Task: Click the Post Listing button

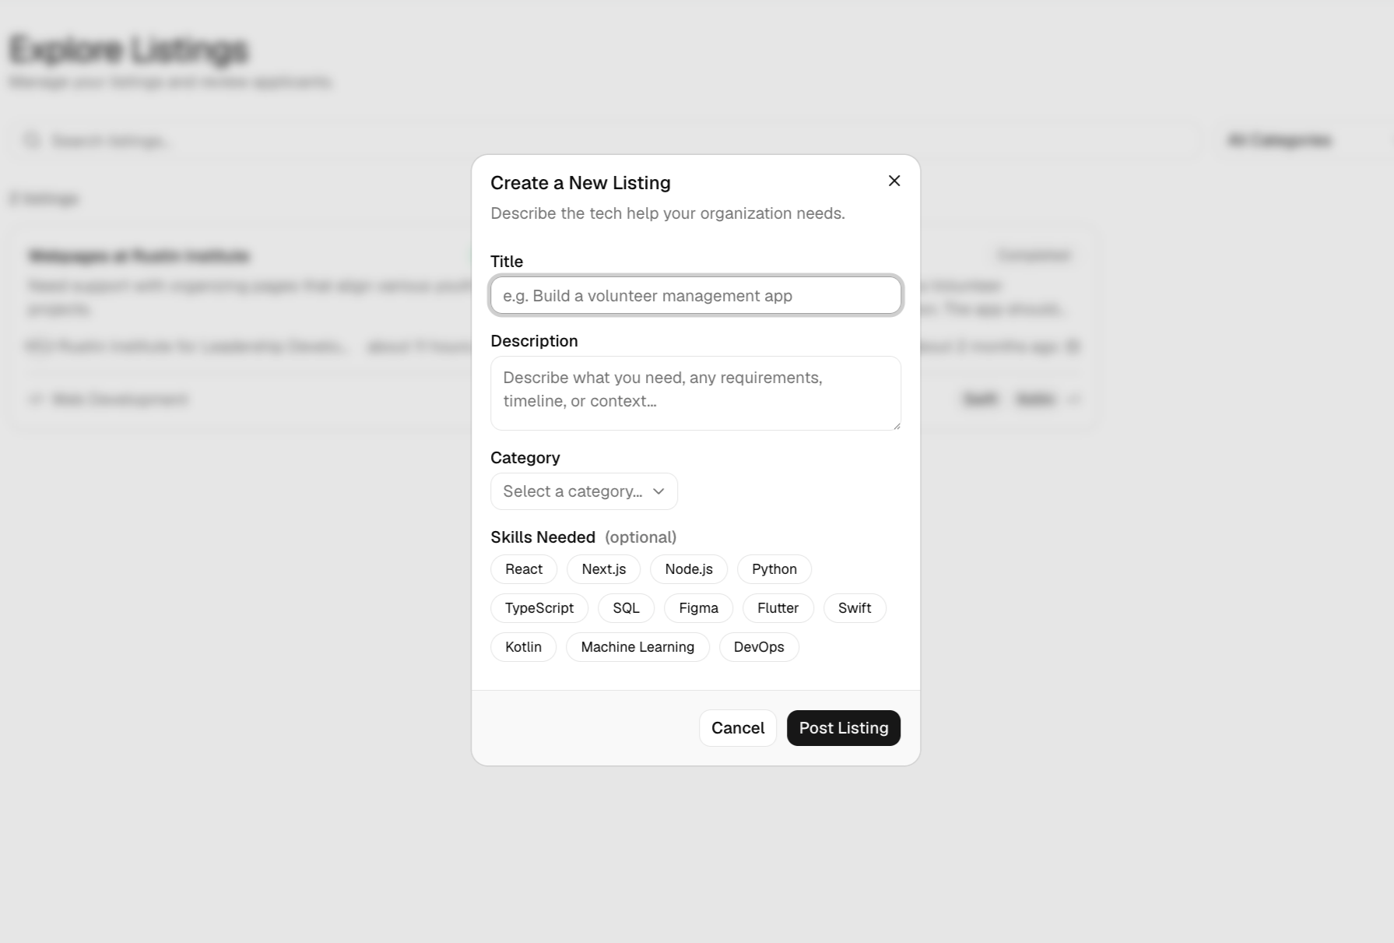Action: click(x=844, y=728)
